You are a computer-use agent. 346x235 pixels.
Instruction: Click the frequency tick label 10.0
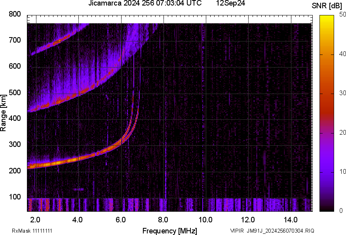coord(205,220)
